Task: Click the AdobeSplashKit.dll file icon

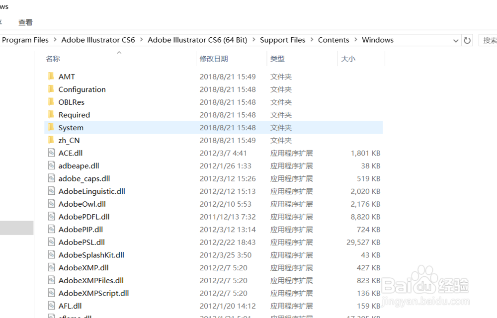Action: click(x=51, y=255)
